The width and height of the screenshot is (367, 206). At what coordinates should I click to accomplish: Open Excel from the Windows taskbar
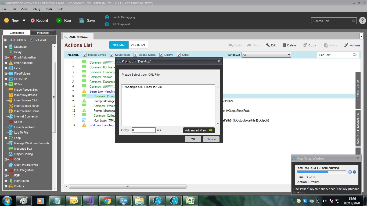[x=190, y=201]
